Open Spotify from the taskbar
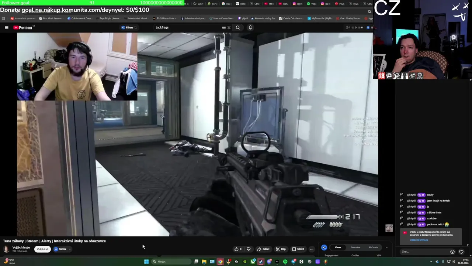Viewport: 472px width, 266px height. 285,262
